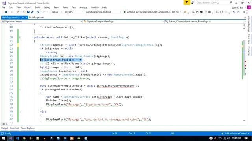Click the IsAvailStoragePermission method call text
Screen dimensions: 252x141
(115, 86)
